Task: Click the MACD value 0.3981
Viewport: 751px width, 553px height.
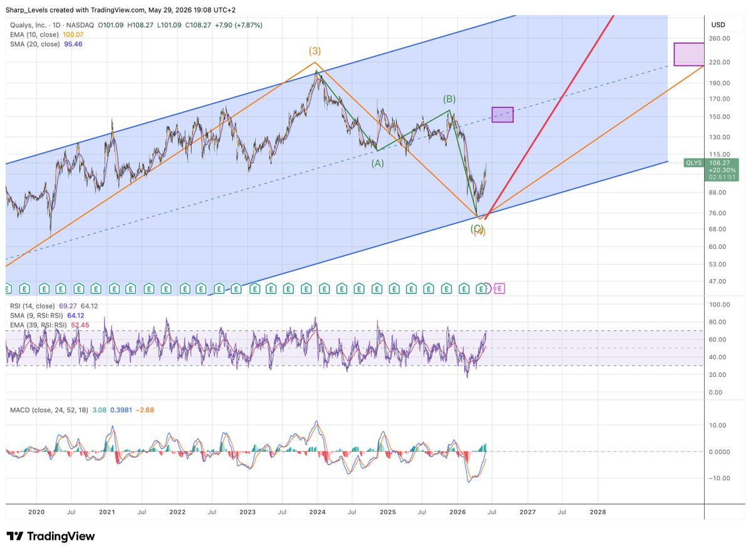Action: [x=121, y=410]
